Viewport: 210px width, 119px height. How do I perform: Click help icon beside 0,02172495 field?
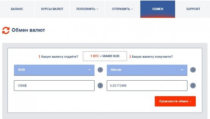click(193, 85)
